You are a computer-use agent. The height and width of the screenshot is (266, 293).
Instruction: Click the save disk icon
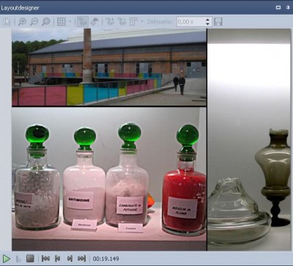(218, 21)
